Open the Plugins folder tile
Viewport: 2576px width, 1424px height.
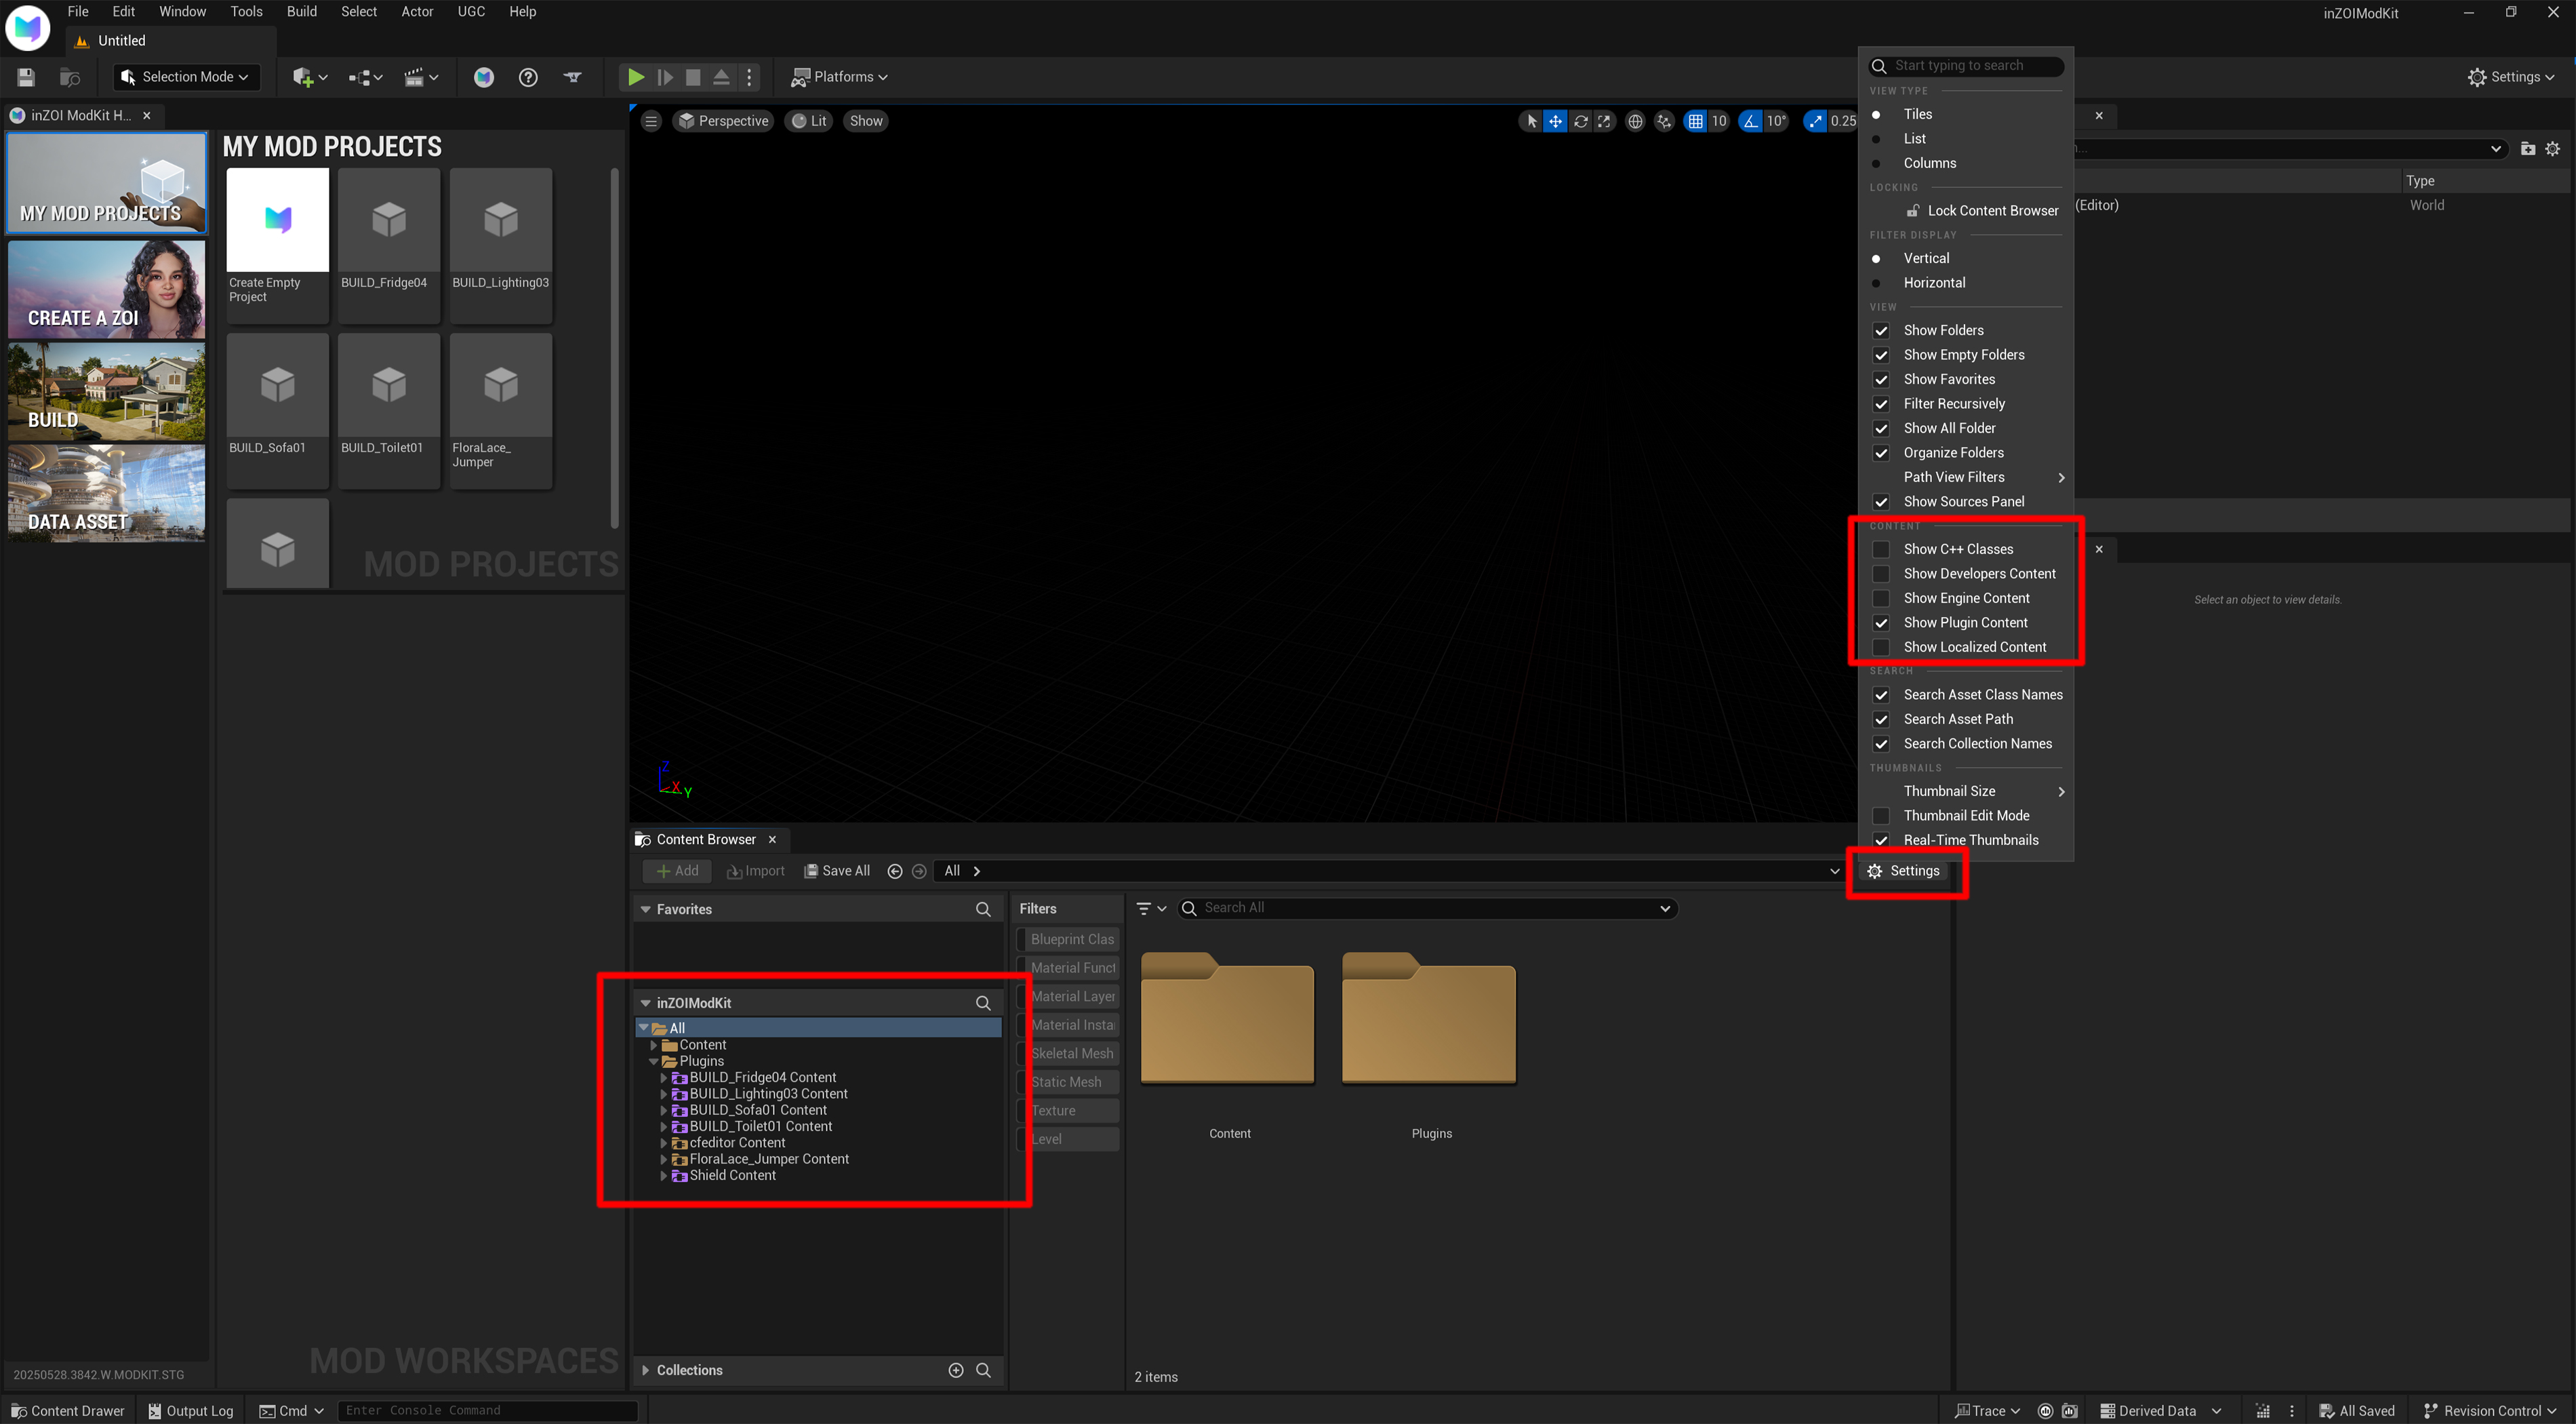[x=1430, y=1046]
